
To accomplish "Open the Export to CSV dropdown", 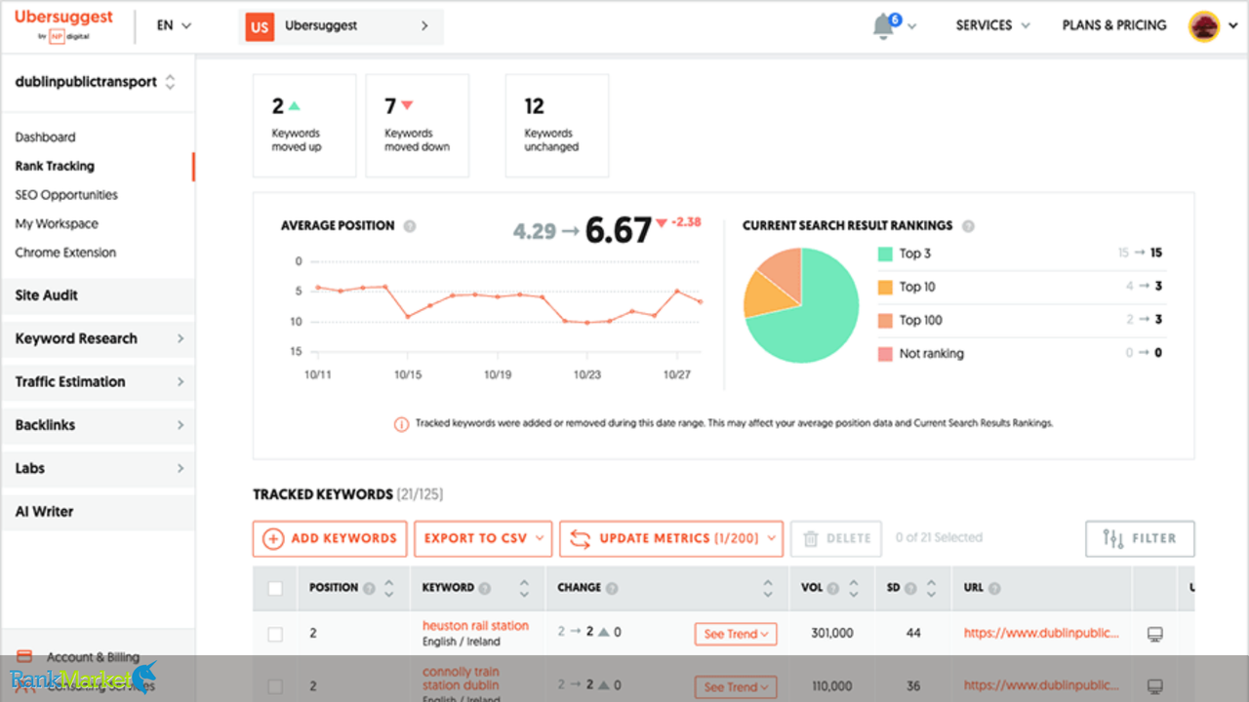I will (x=483, y=538).
